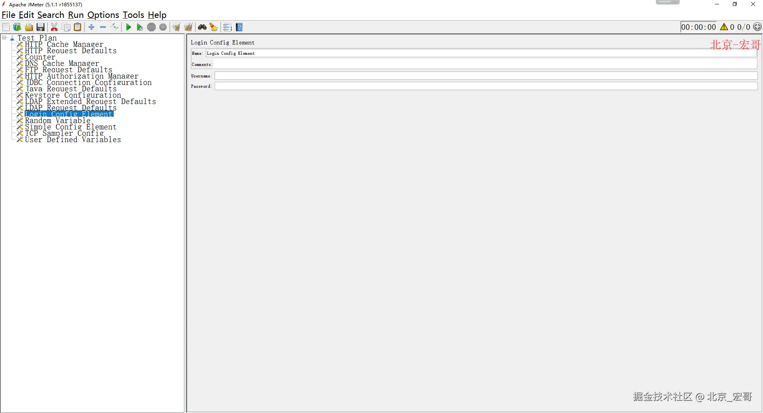
Task: Select FTP Request Defaults in tree
Action: coord(68,69)
